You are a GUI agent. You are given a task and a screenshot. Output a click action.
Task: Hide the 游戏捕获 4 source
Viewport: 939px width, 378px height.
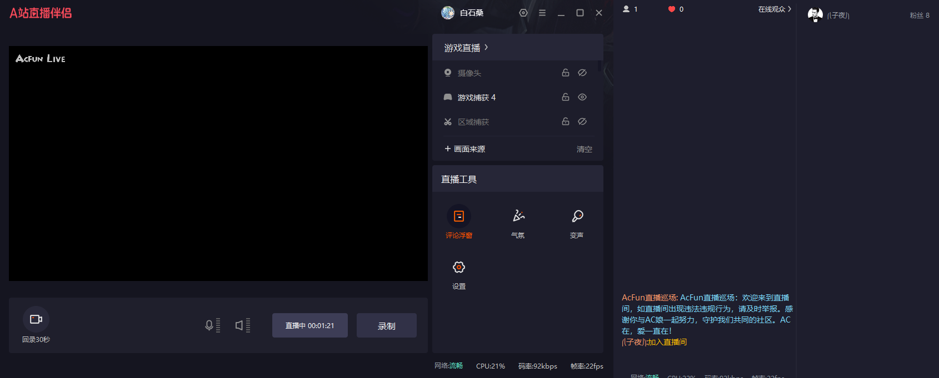point(582,97)
